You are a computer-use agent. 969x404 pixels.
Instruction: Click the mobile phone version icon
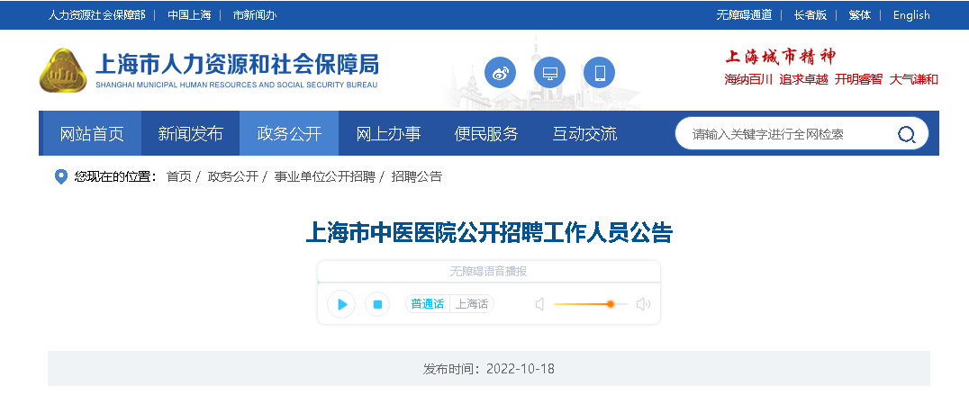pos(599,72)
